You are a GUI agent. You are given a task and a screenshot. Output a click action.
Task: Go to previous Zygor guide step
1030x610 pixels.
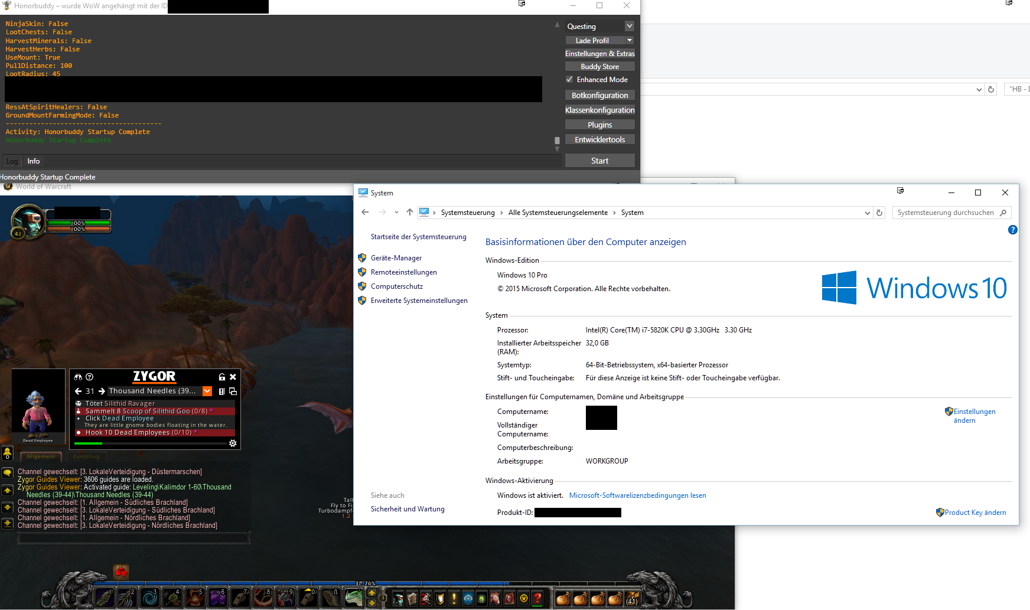click(x=79, y=391)
